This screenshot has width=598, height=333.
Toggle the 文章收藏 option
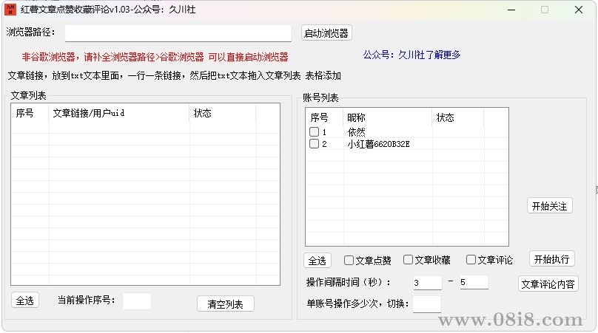[409, 260]
